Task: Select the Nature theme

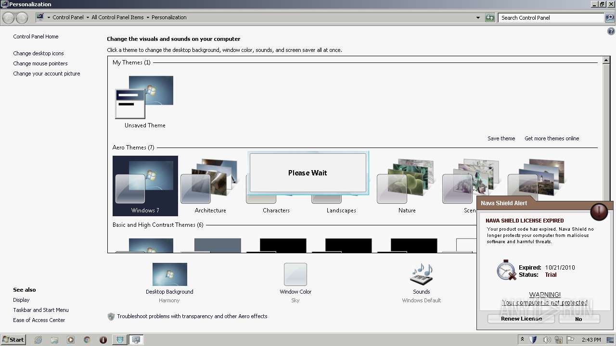Action: pos(407,186)
